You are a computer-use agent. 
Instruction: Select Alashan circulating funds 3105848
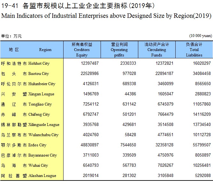click(x=165, y=175)
